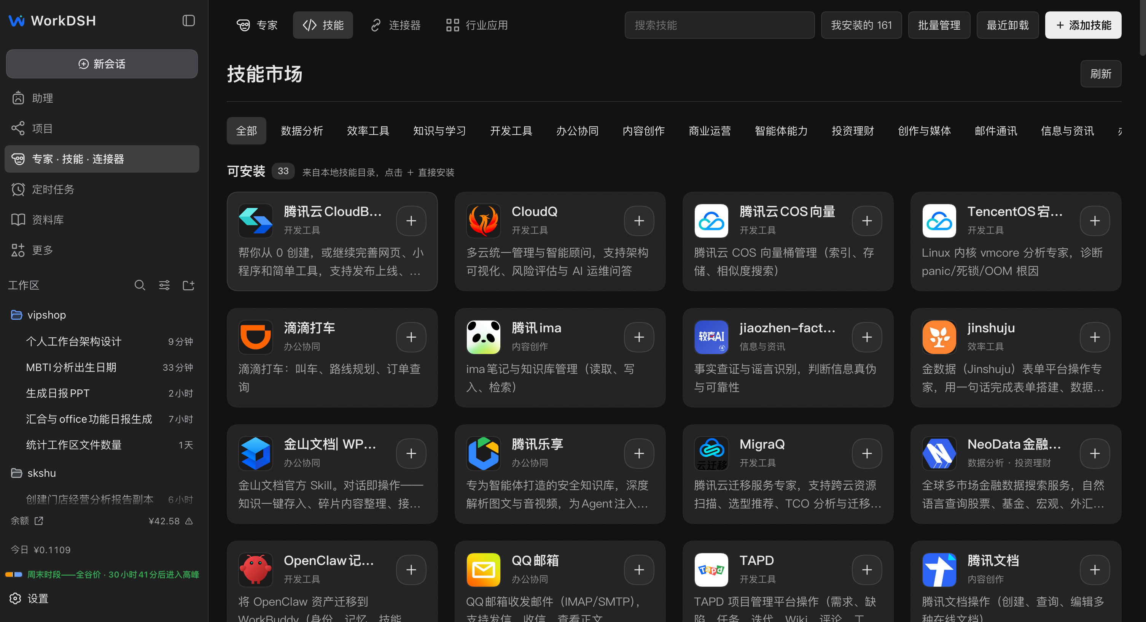1146x622 pixels.
Task: Add TAPD skill with plus button
Action: (x=867, y=570)
